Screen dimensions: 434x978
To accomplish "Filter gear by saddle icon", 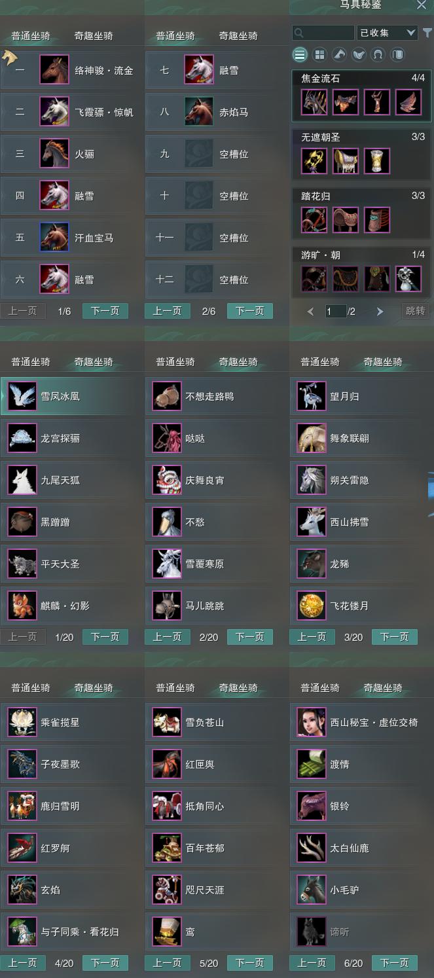I will [x=359, y=55].
